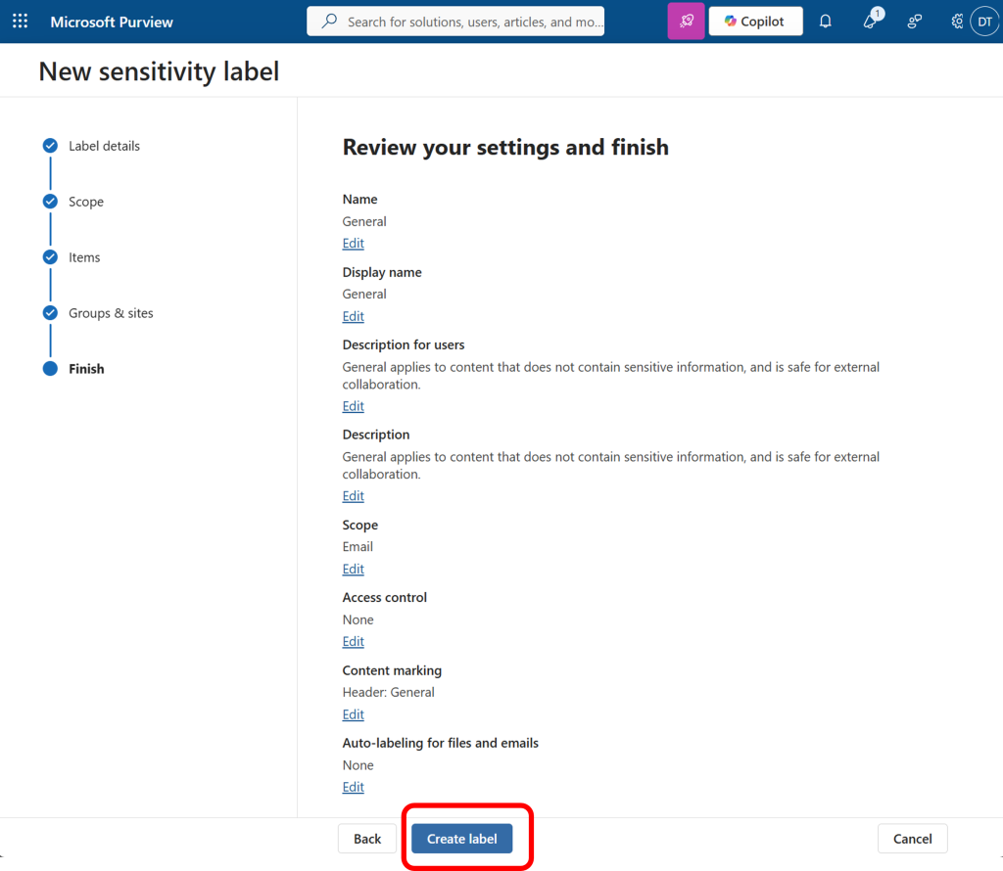Edit the Description for users setting

tap(353, 406)
